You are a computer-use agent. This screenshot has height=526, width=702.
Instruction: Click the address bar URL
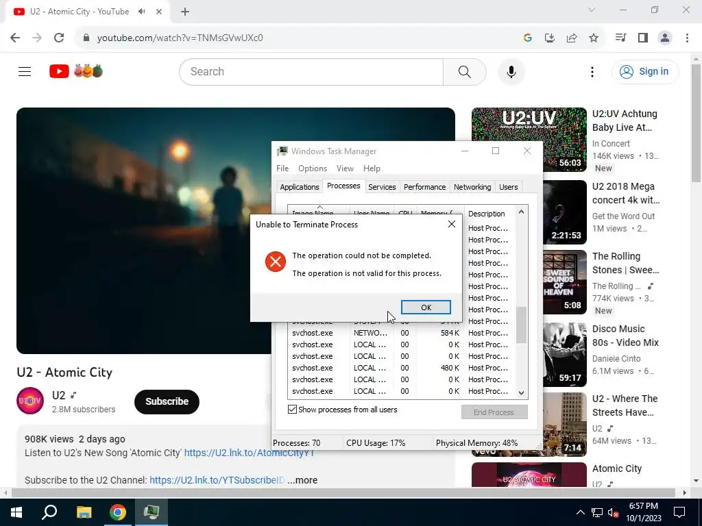180,38
